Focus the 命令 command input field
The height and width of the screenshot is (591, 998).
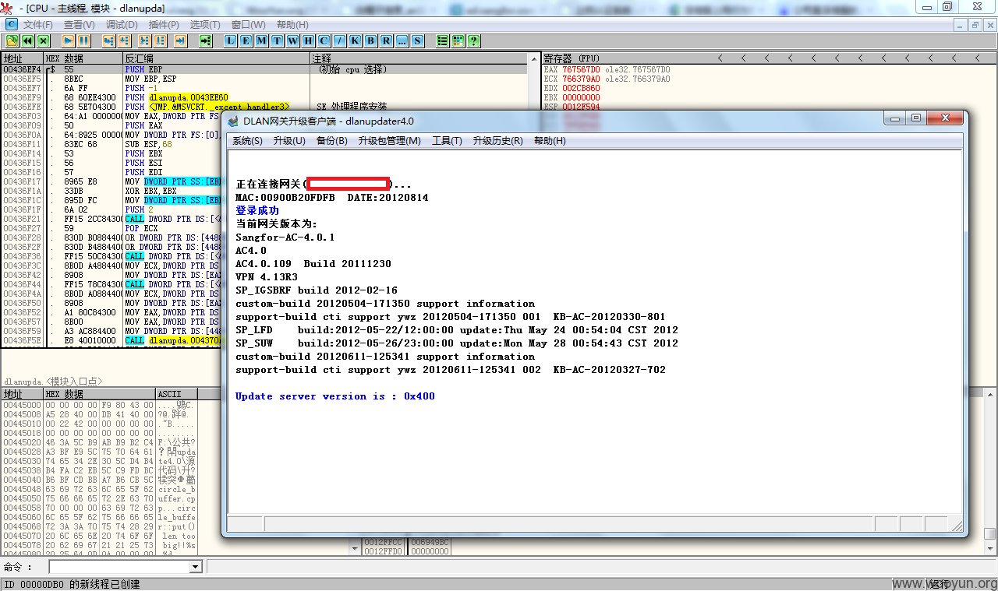click(119, 567)
